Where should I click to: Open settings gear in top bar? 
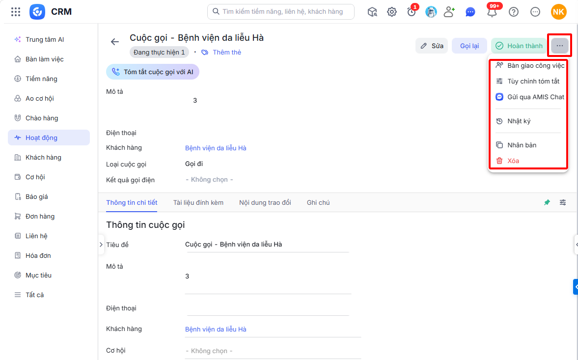tap(392, 12)
